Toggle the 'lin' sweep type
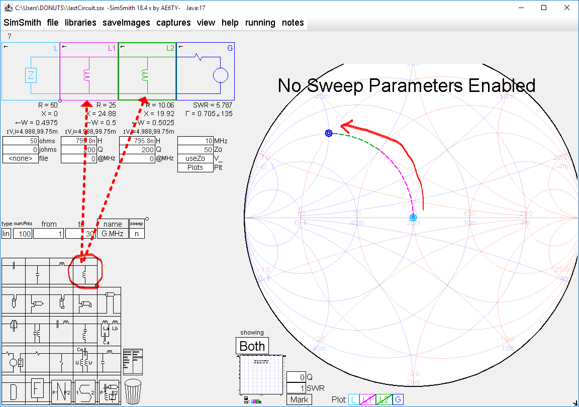Viewport: 579px width, 407px height. (6, 234)
